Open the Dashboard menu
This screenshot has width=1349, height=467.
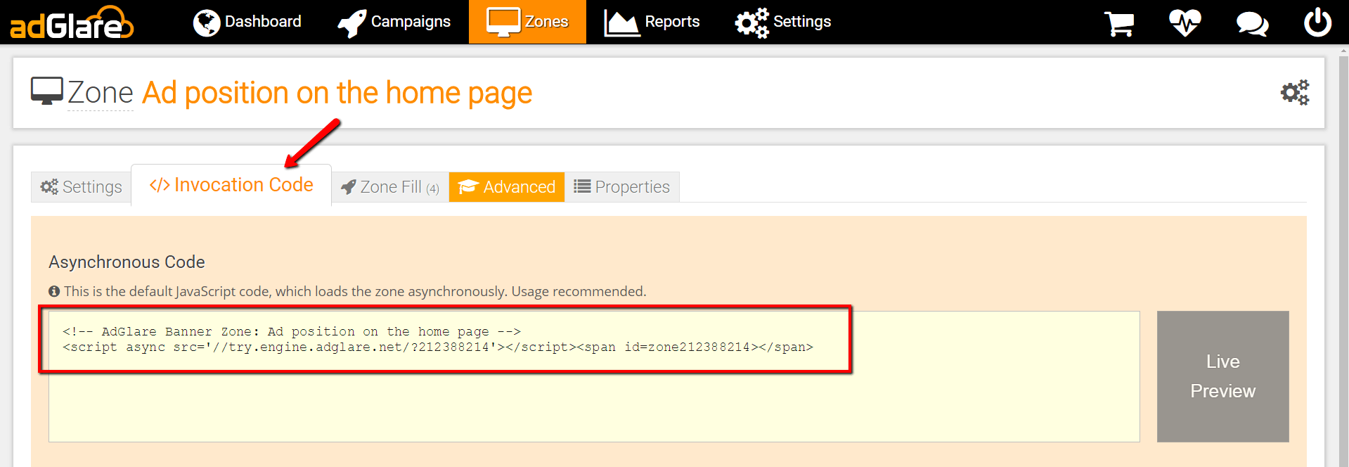[x=247, y=22]
